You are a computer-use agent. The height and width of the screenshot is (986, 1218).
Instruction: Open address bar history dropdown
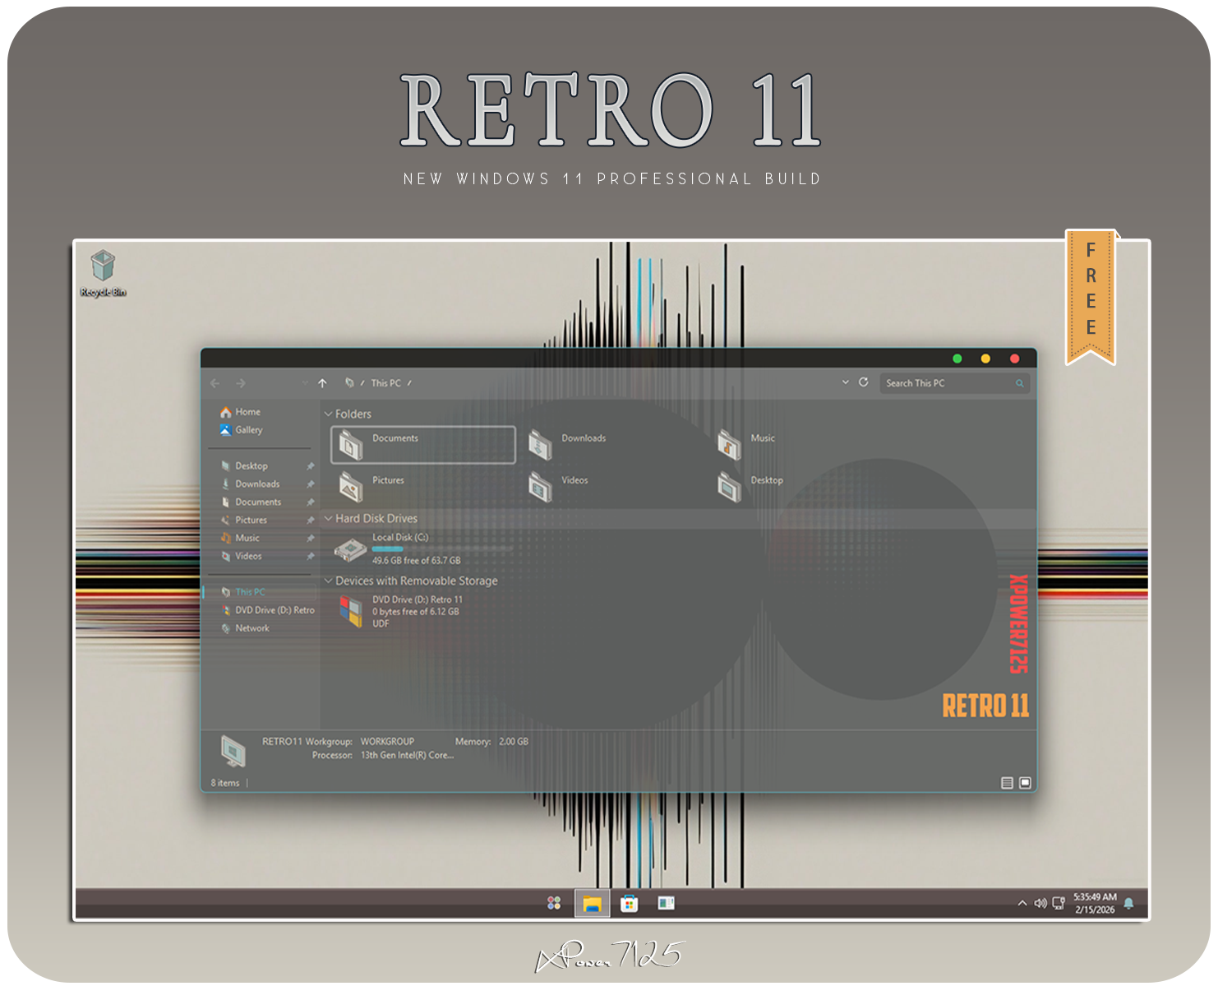click(x=845, y=382)
